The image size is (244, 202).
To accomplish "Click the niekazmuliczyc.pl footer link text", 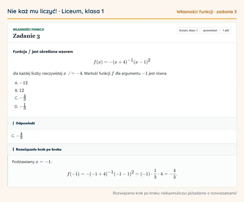I will click(x=199, y=193).
